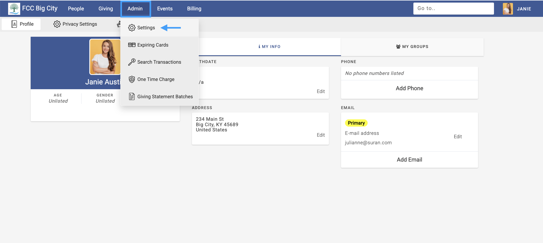Viewport: 543px width, 243px height.
Task: Edit the primary email address
Action: (x=458, y=137)
